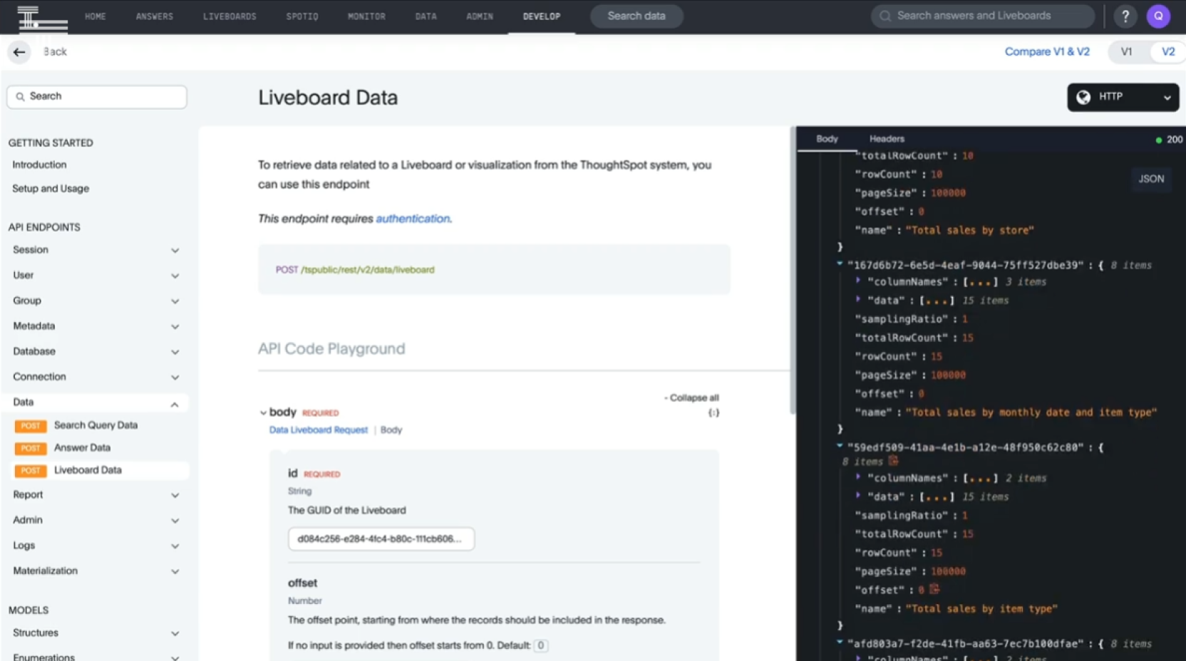This screenshot has height=661, width=1186.
Task: Open the help question mark icon
Action: (x=1125, y=16)
